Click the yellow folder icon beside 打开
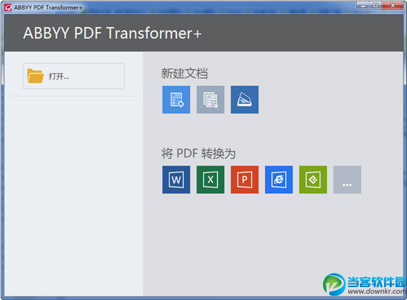407x300 pixels. coord(35,76)
